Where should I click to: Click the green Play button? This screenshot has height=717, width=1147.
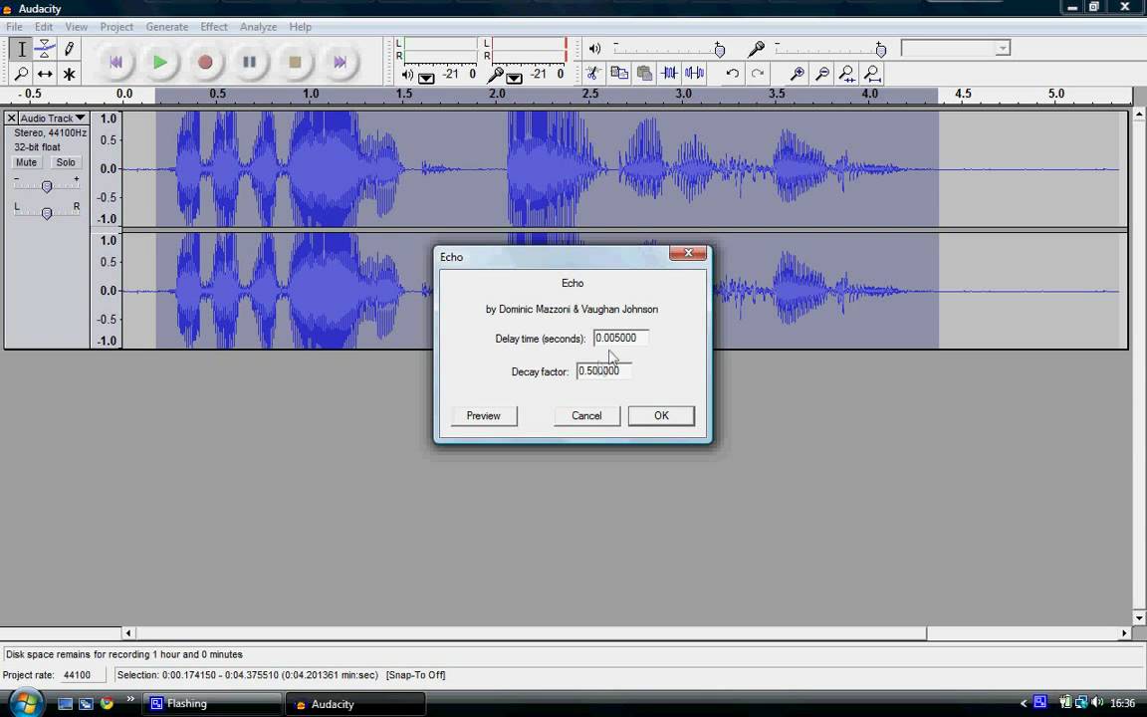tap(160, 62)
